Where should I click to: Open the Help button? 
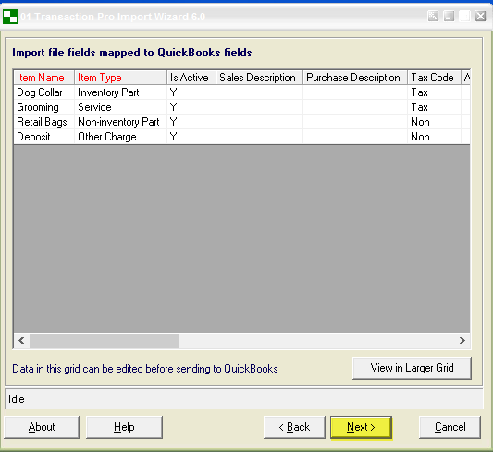(124, 427)
